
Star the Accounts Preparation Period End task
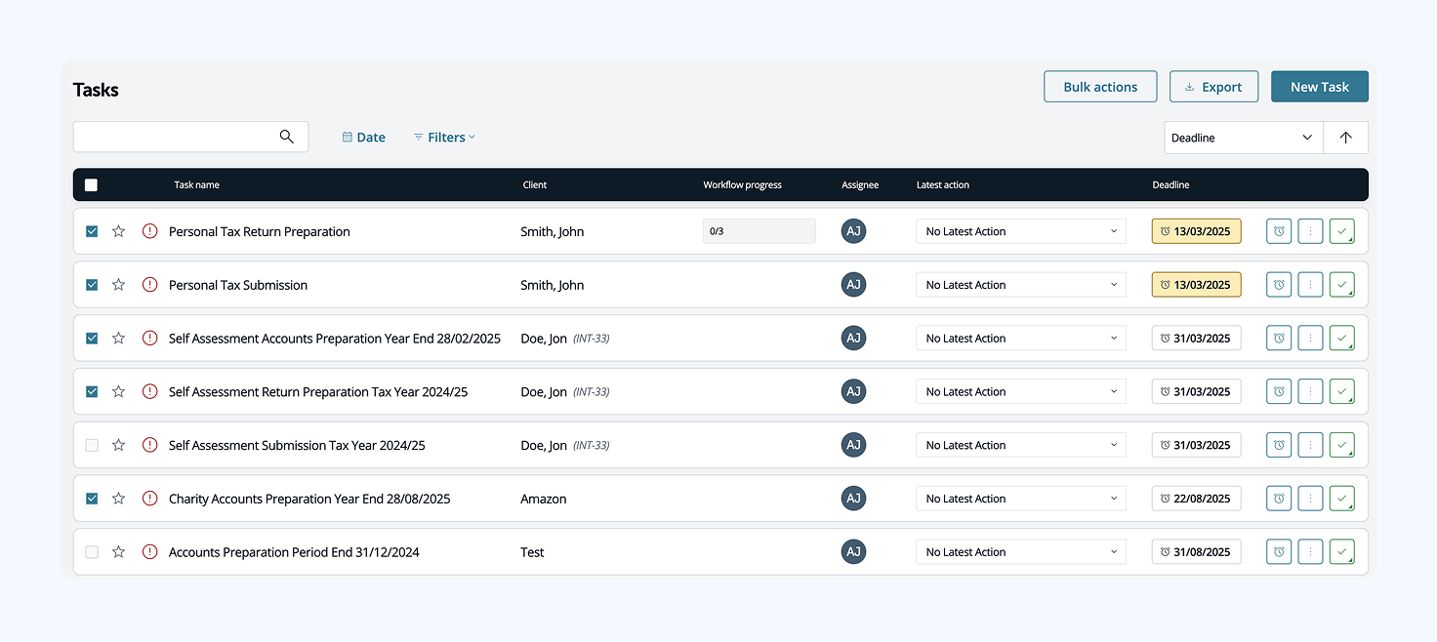[x=118, y=552]
